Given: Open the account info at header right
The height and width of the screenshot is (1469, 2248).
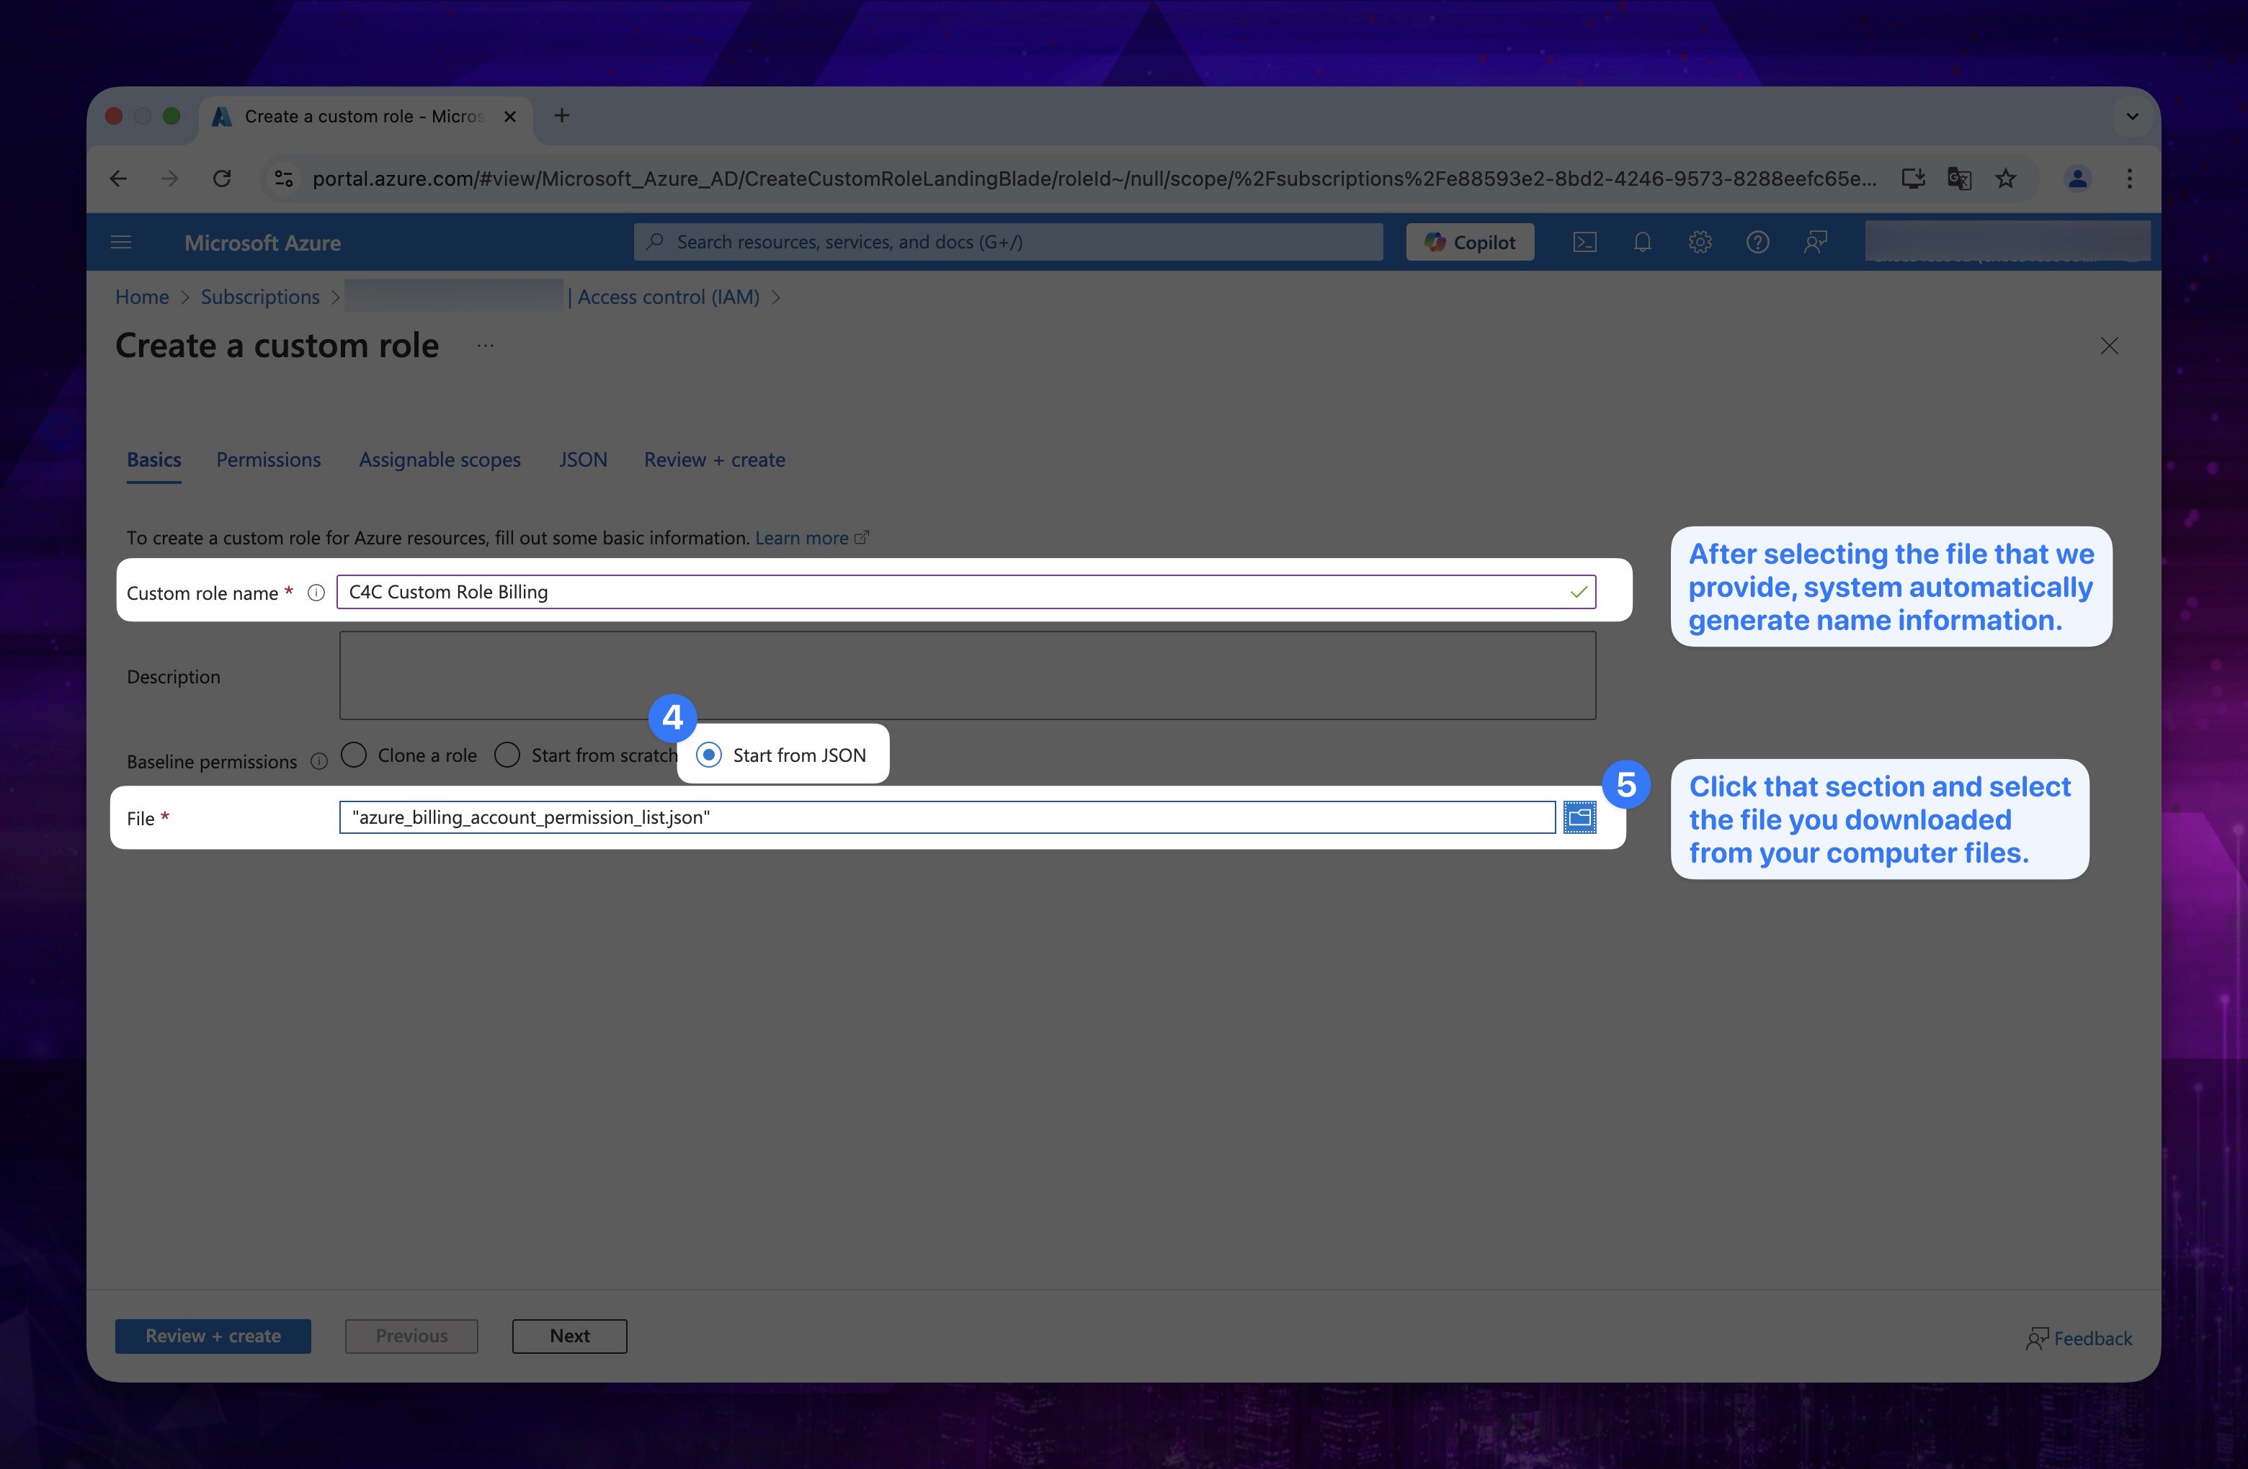Looking at the screenshot, I should coord(2007,242).
